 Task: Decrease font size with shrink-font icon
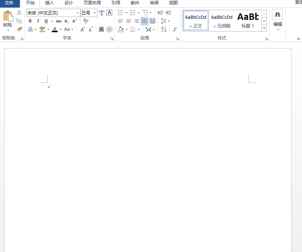point(91,29)
